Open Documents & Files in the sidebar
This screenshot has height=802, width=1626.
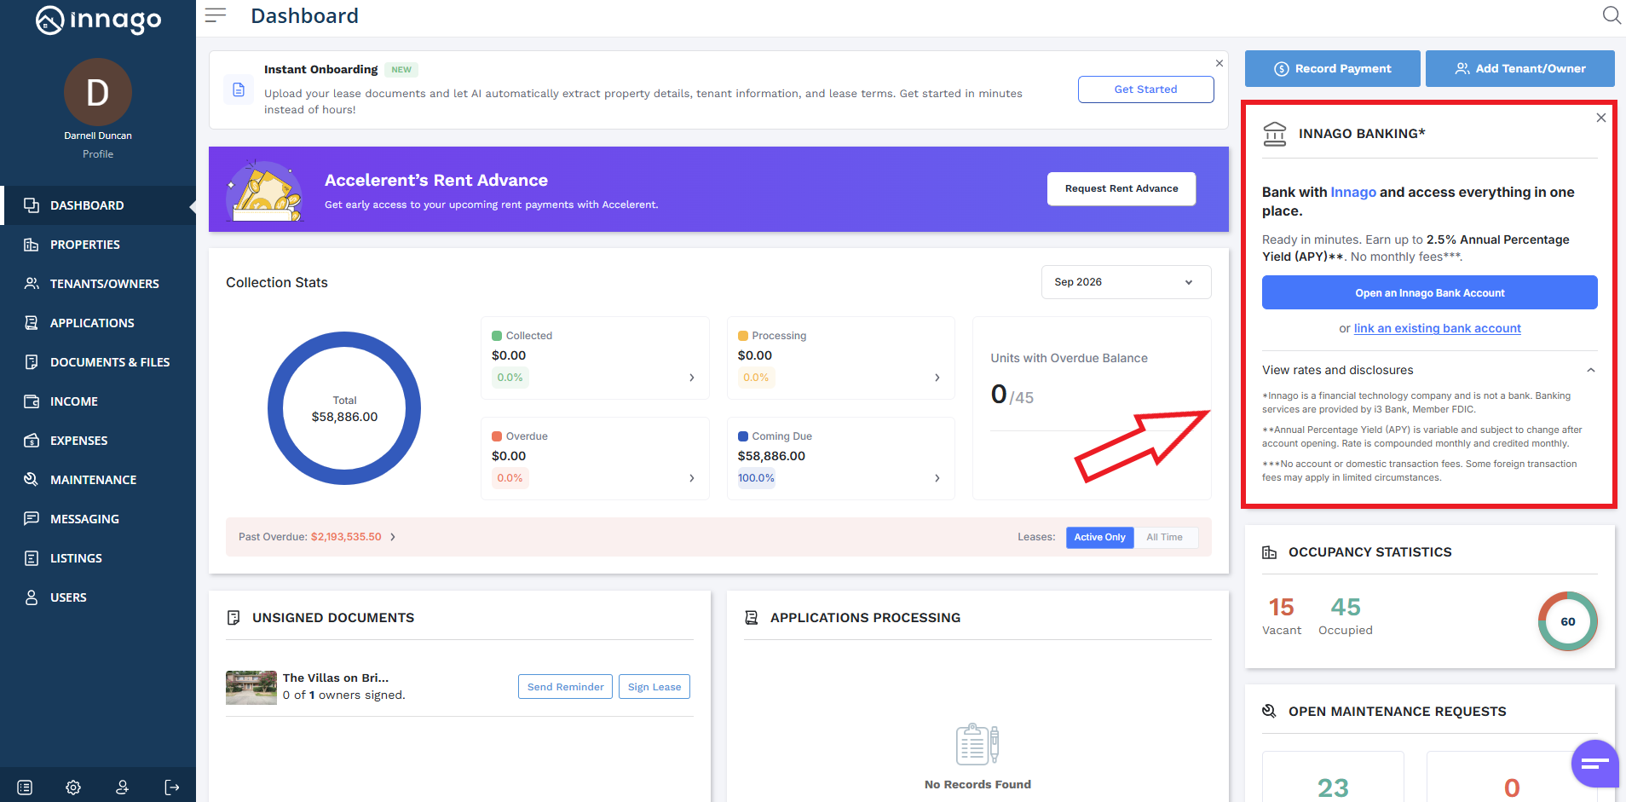click(x=98, y=362)
